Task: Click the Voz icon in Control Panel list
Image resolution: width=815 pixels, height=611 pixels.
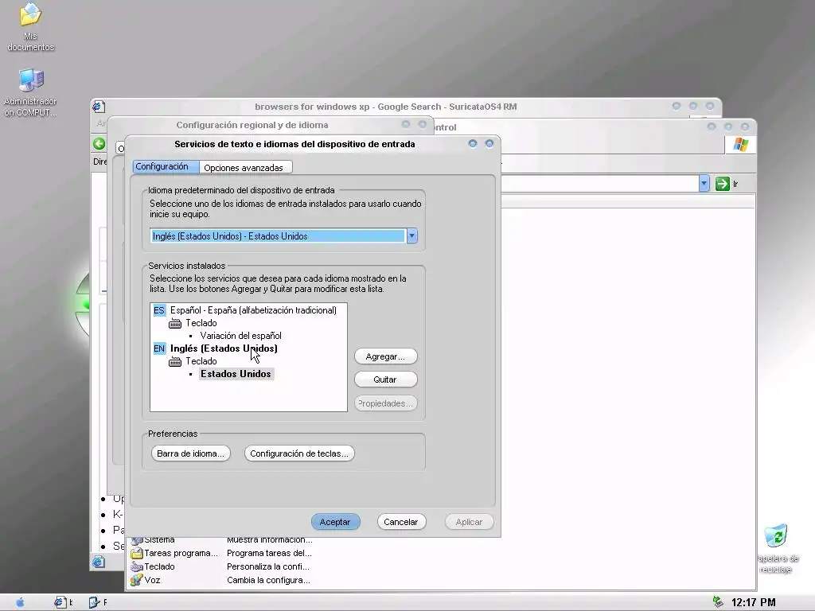Action: [137, 580]
